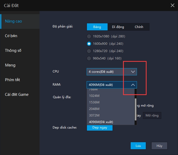The height and width of the screenshot is (155, 178).
Task: Open the Cơ bản settings section
Action: (x=11, y=36)
